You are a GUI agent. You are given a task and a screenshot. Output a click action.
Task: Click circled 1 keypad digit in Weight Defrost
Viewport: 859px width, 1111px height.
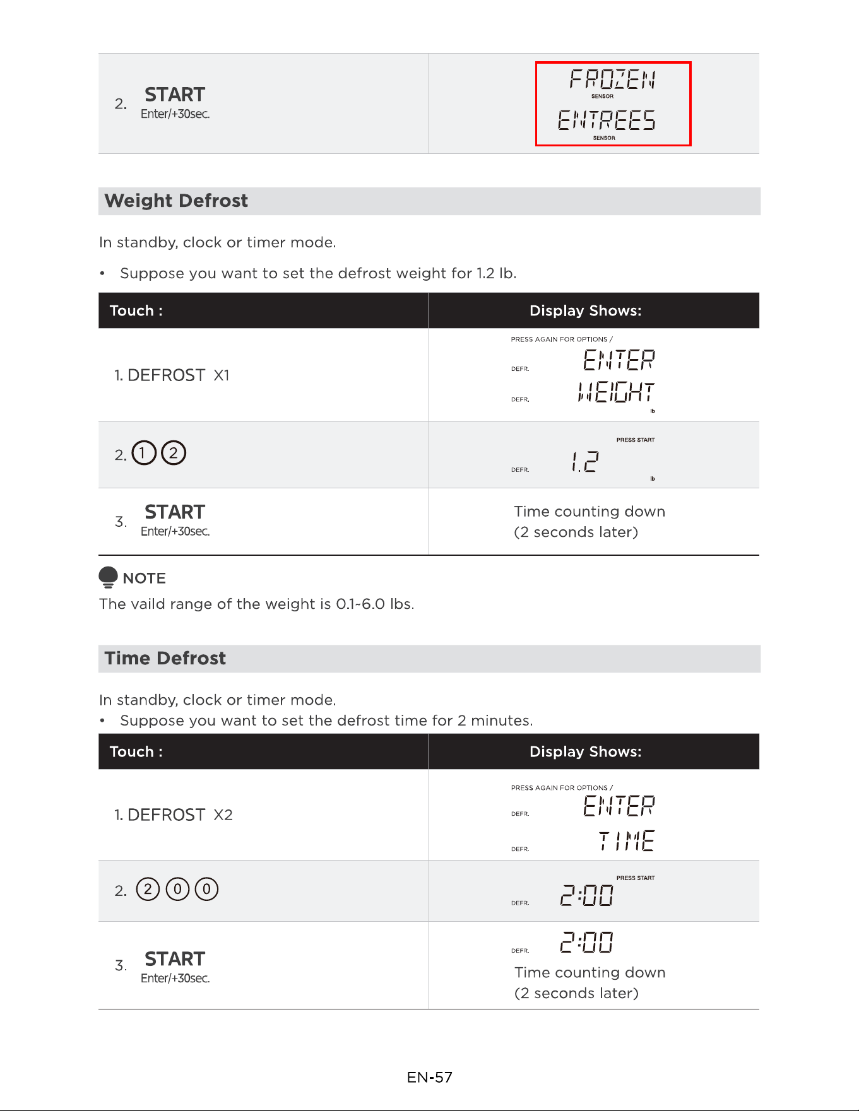(x=144, y=453)
